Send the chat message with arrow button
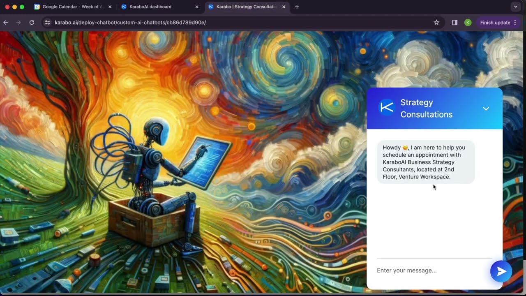The width and height of the screenshot is (526, 296). pyautogui.click(x=501, y=271)
